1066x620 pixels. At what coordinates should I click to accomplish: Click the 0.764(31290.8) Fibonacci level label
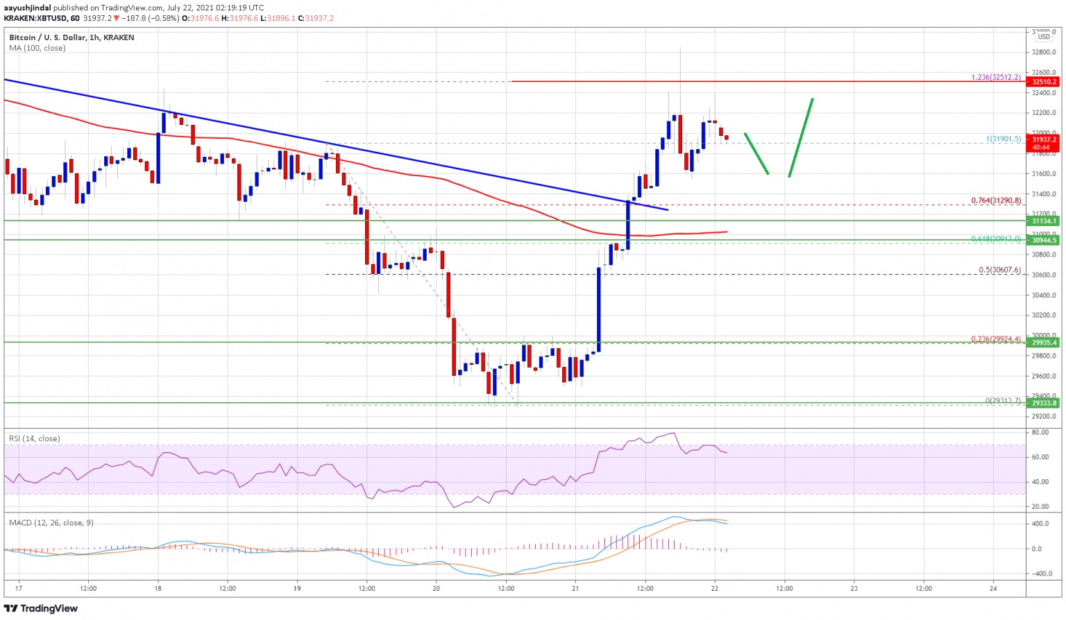tap(996, 200)
